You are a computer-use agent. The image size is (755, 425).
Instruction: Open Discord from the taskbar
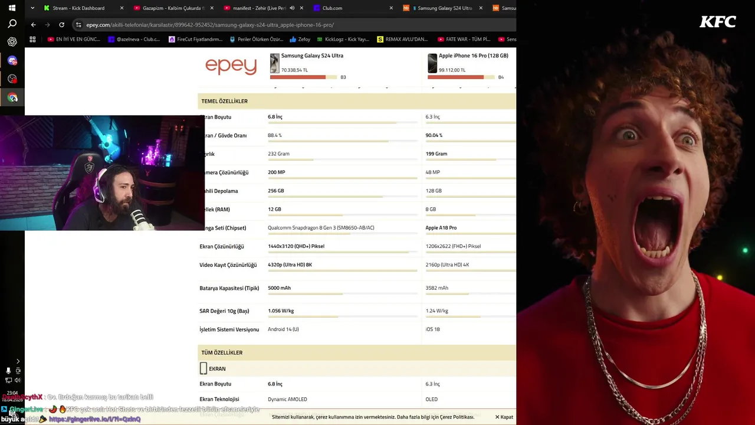[12, 60]
